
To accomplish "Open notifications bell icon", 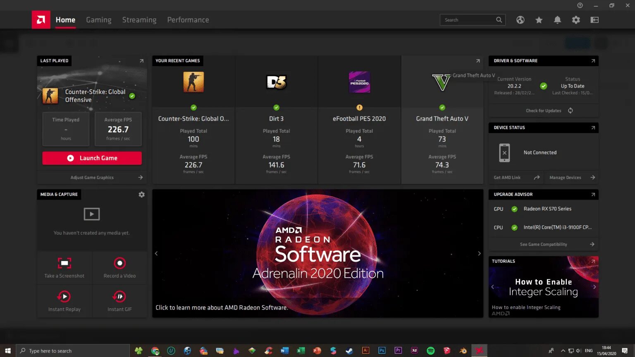I will (557, 20).
